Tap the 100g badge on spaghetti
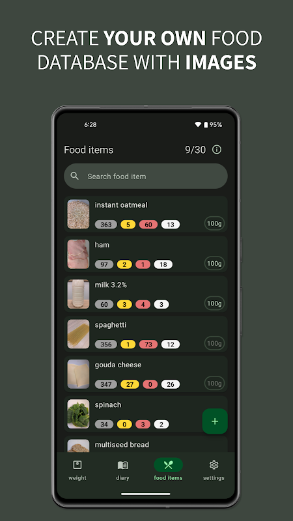 point(214,343)
